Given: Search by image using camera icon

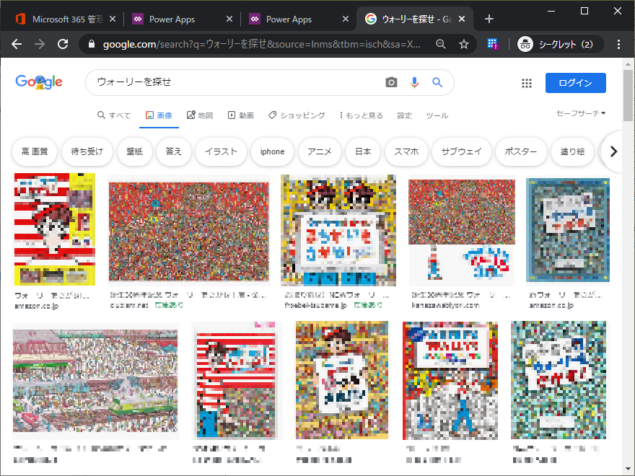Looking at the screenshot, I should 391,82.
